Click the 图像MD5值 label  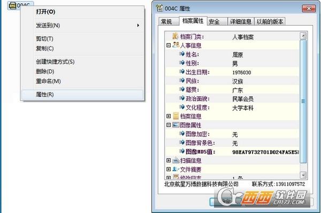click(x=201, y=152)
